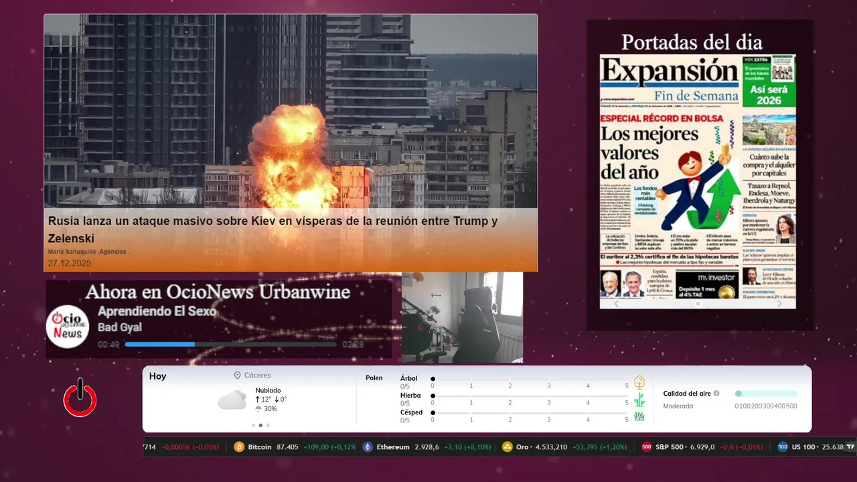Click the red power button icon
Screen dimensions: 857x482
pyautogui.click(x=80, y=399)
